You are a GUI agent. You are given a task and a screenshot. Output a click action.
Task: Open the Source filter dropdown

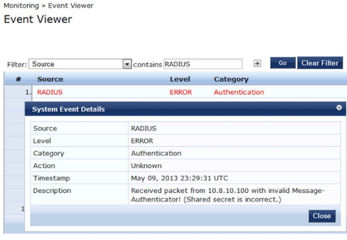point(127,64)
